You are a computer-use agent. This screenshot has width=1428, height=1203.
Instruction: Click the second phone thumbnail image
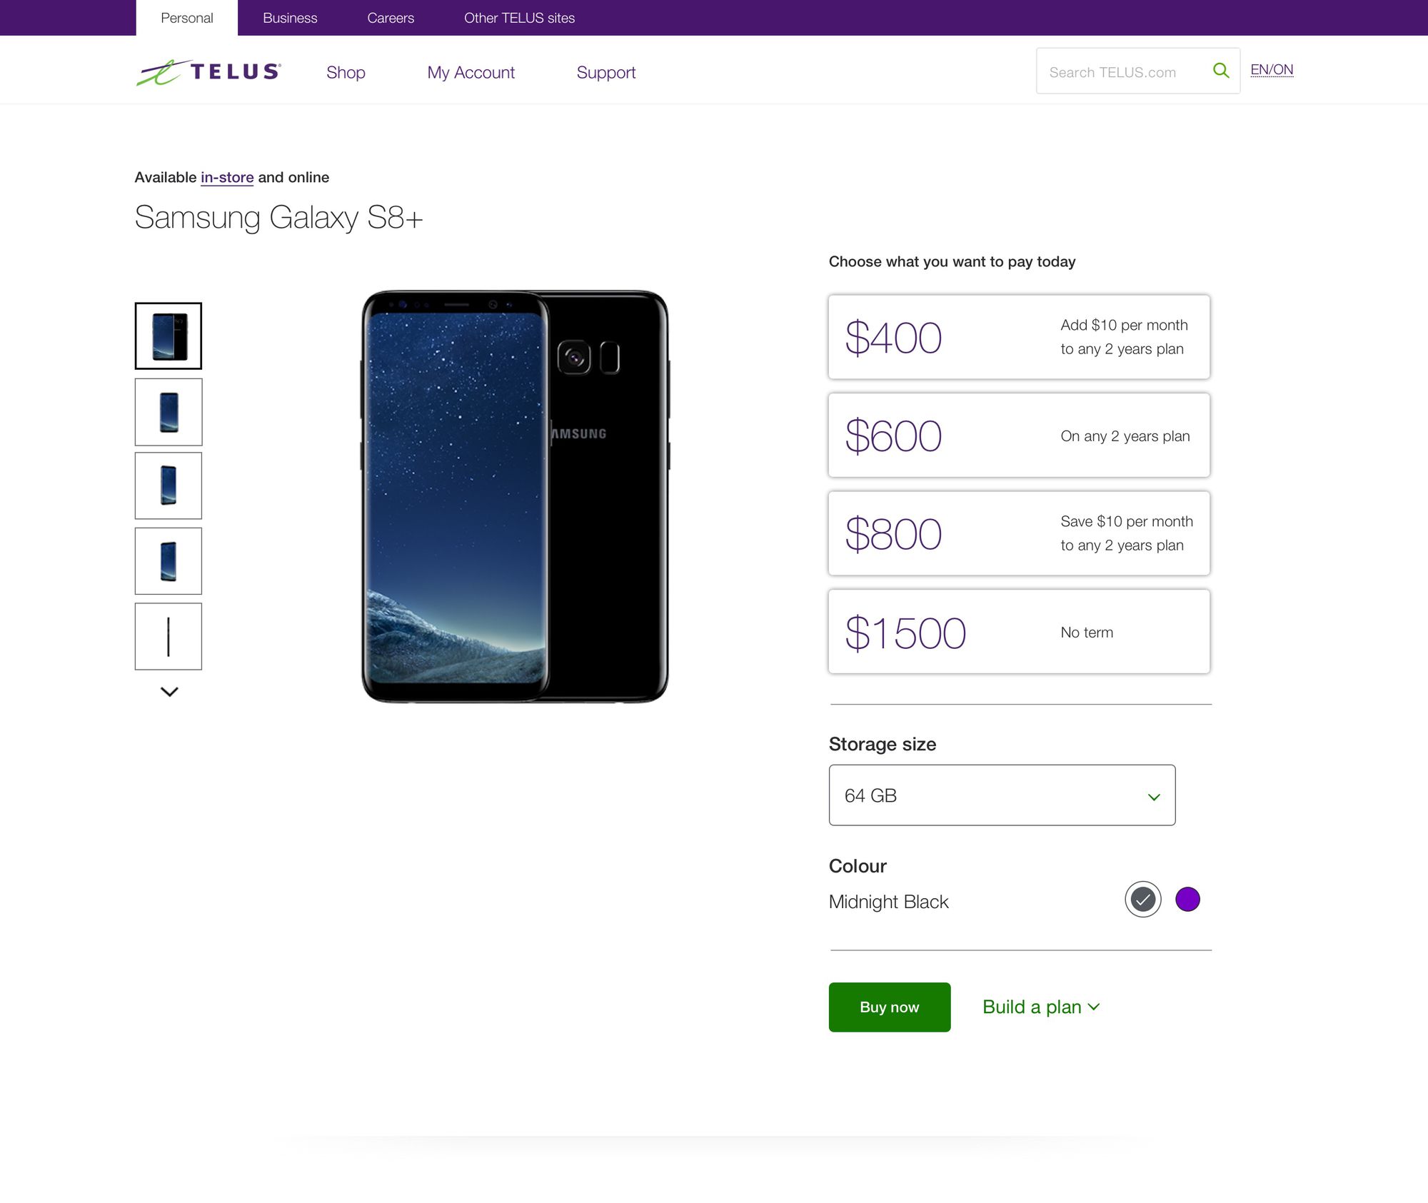(169, 412)
